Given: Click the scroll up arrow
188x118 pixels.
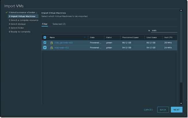Looking at the screenshot, I should [x=181, y=10].
